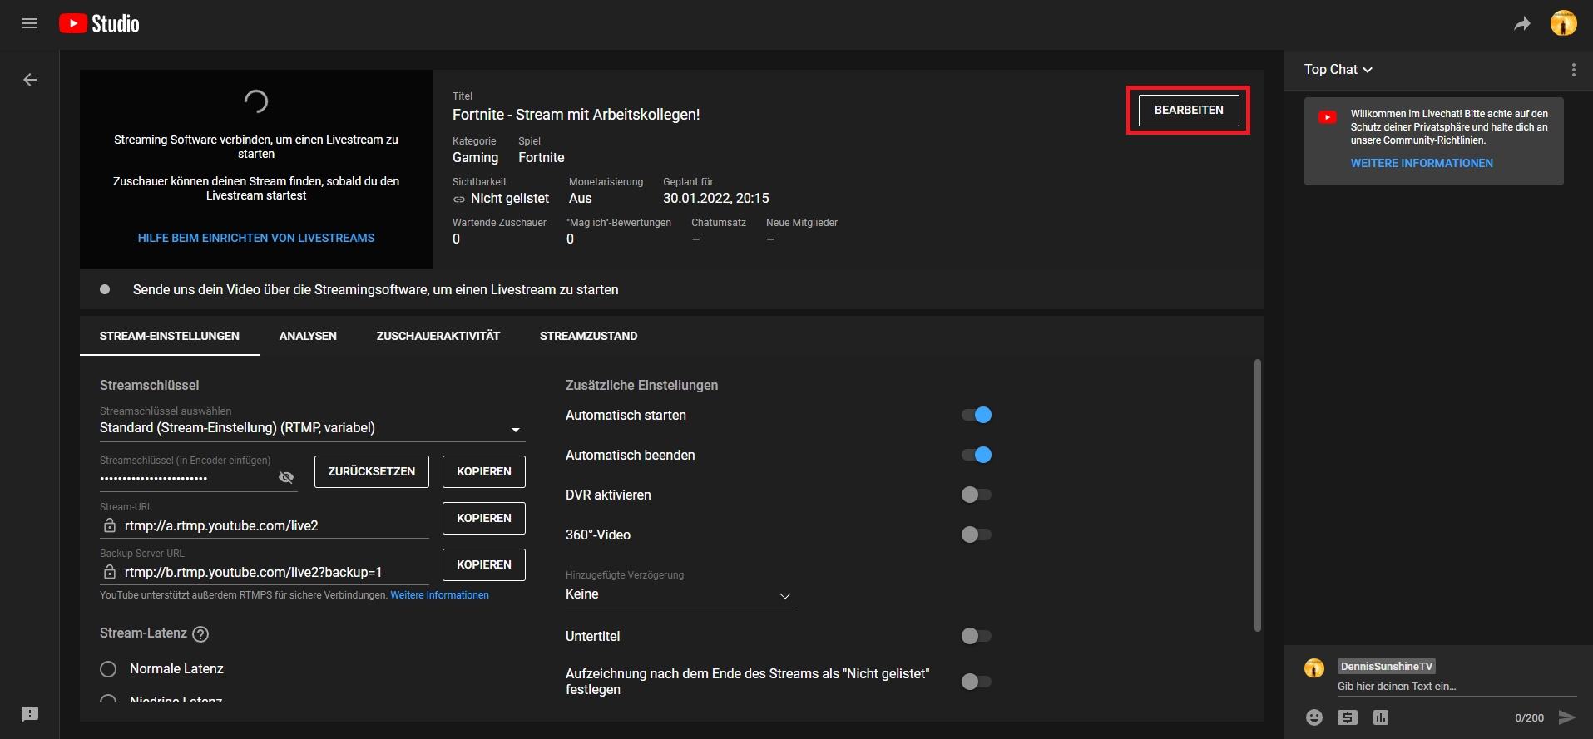Click the Monetarisierung value "Aus"
Screen dimensions: 1593x739
click(580, 199)
